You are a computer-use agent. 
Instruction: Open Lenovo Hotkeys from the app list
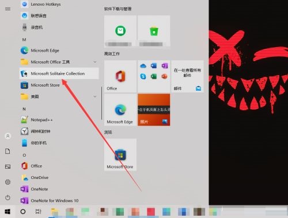coord(59,4)
